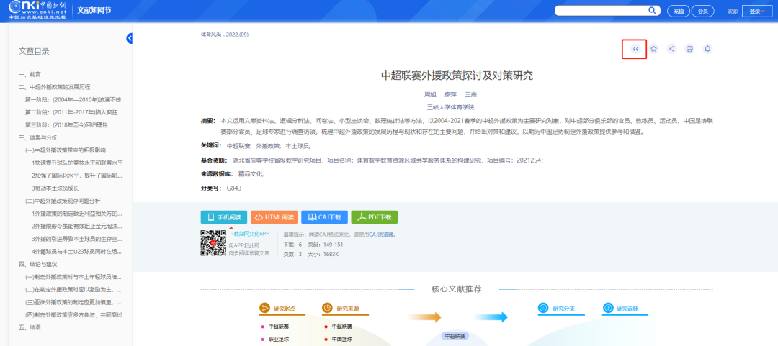Click author 周旭
778x346 pixels.
(429, 94)
